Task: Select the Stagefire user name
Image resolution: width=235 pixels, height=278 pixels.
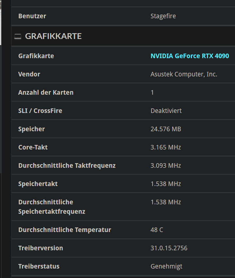Action: [163, 16]
